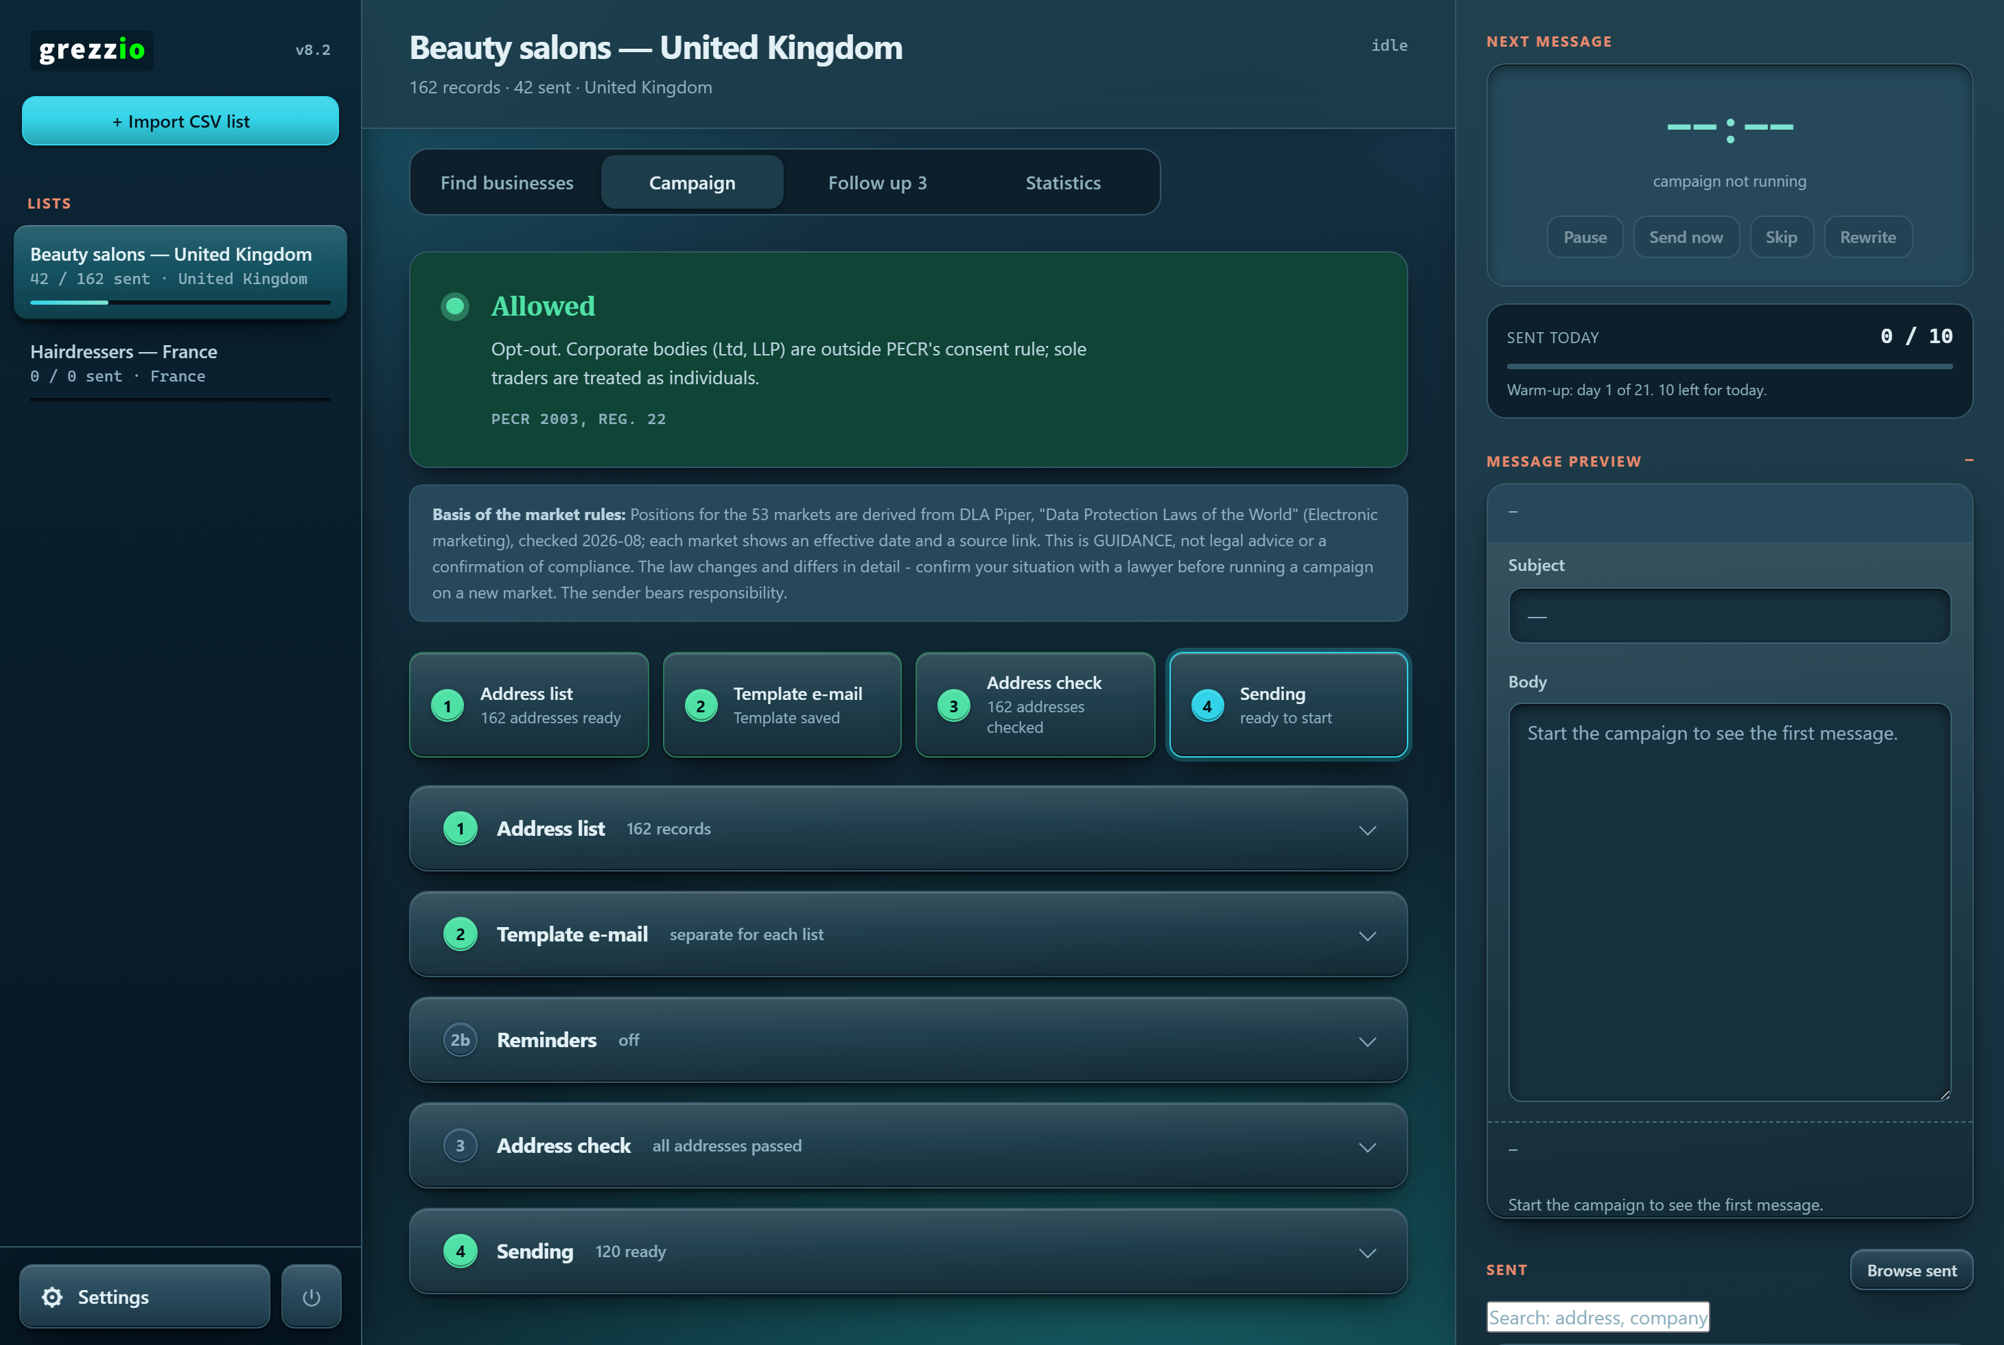Select Beauty salons — United Kingdom list

click(180, 272)
